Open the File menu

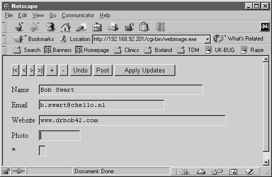pos(9,15)
